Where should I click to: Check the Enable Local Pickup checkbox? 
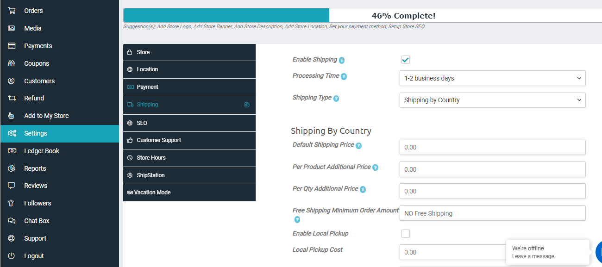pyautogui.click(x=406, y=234)
